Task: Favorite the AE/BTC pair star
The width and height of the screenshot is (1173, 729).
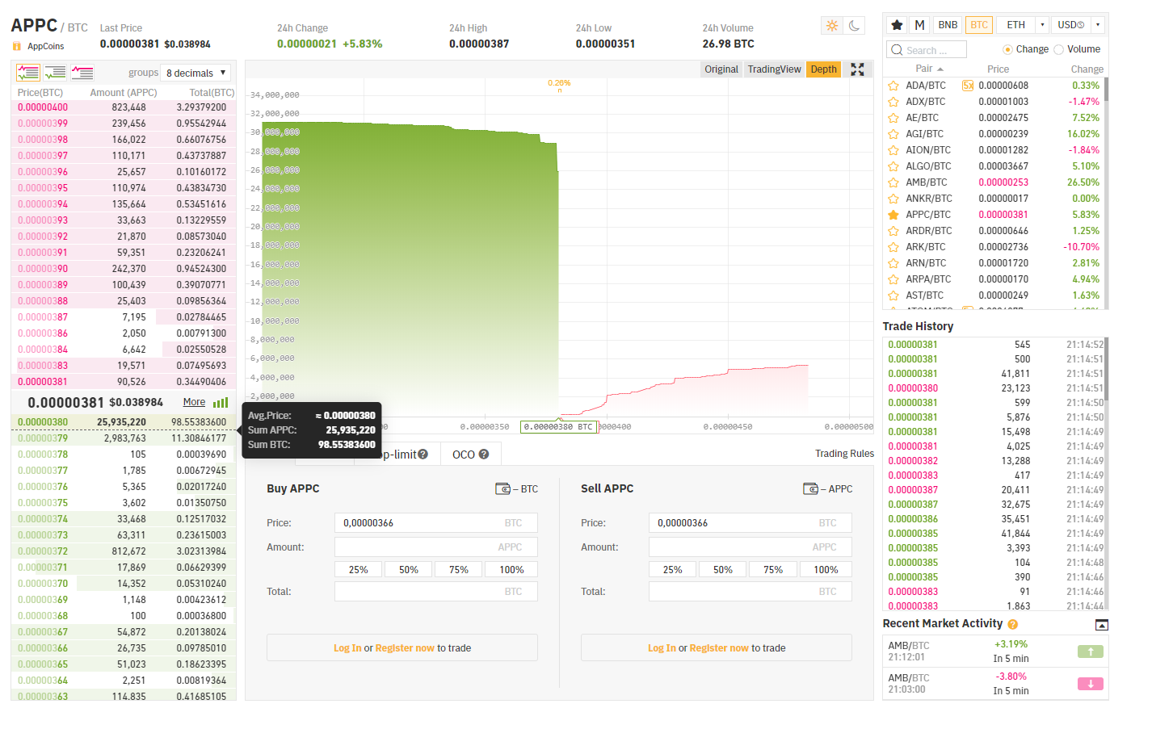Action: [893, 118]
